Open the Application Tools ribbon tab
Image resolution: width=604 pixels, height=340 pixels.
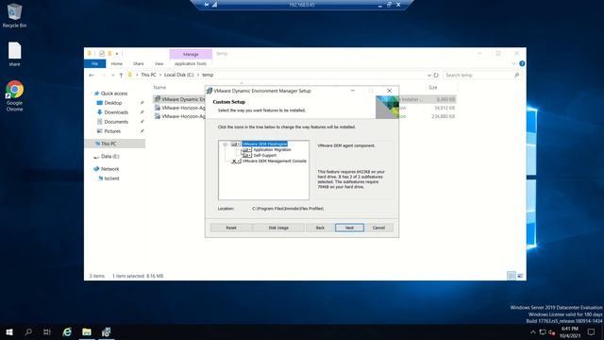191,63
